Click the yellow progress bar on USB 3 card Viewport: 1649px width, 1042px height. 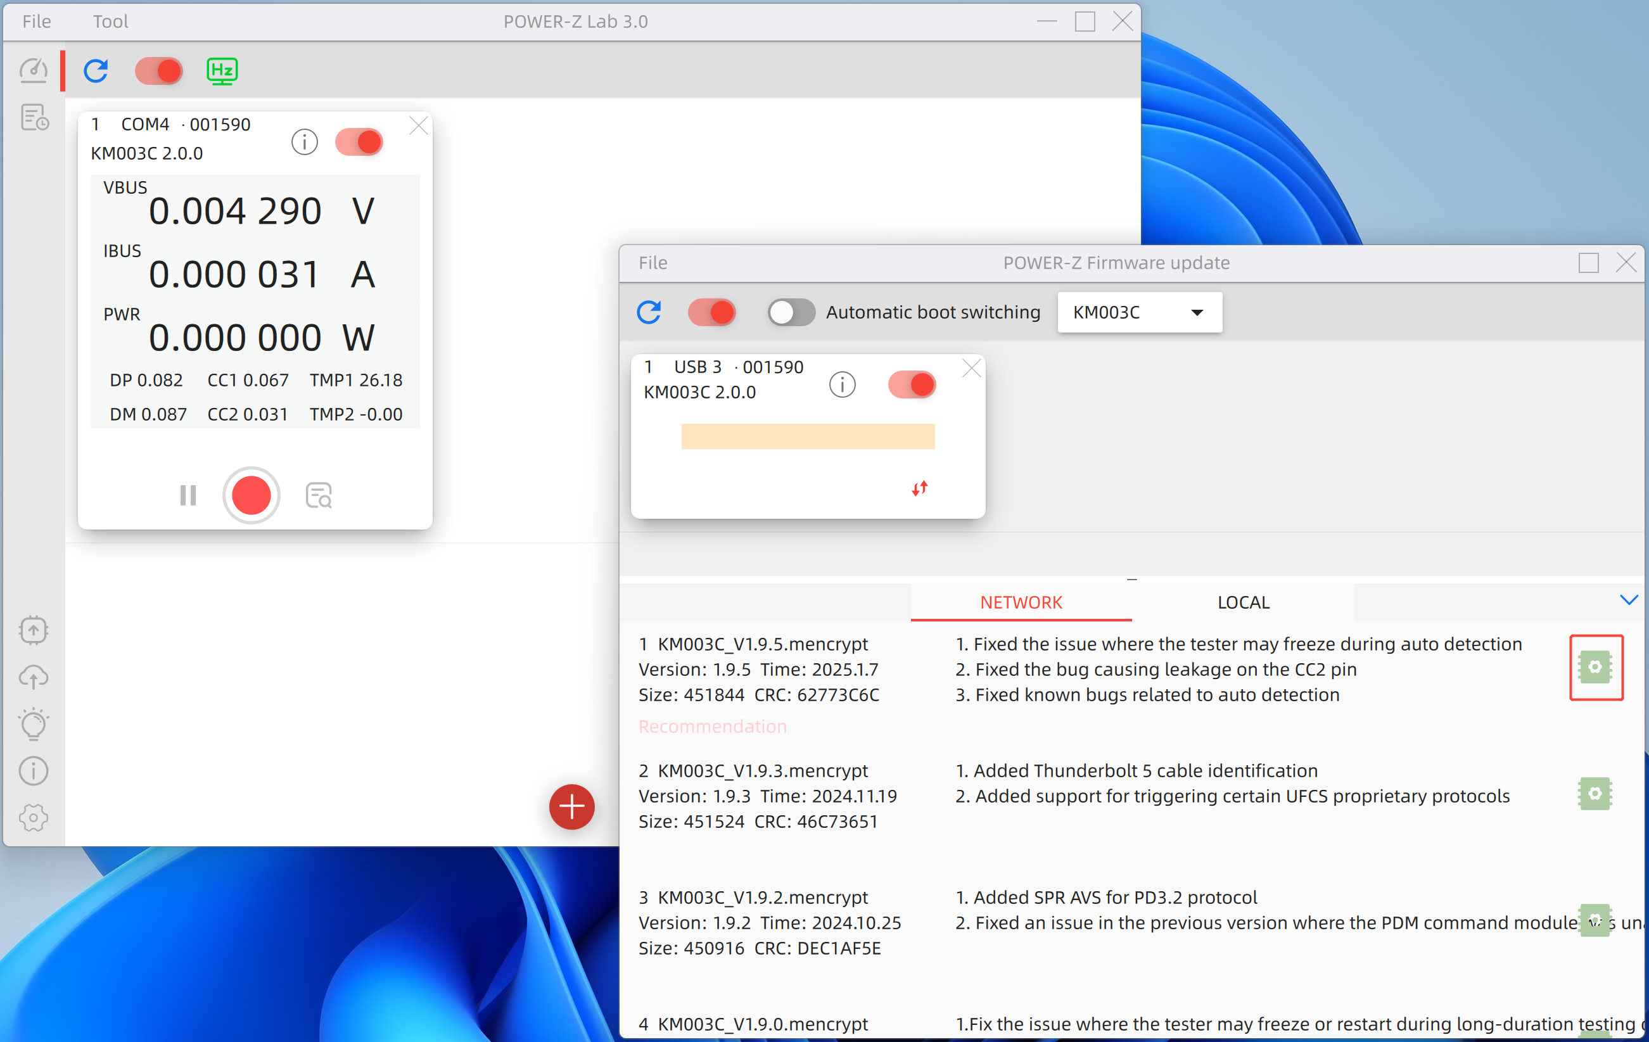(x=808, y=436)
